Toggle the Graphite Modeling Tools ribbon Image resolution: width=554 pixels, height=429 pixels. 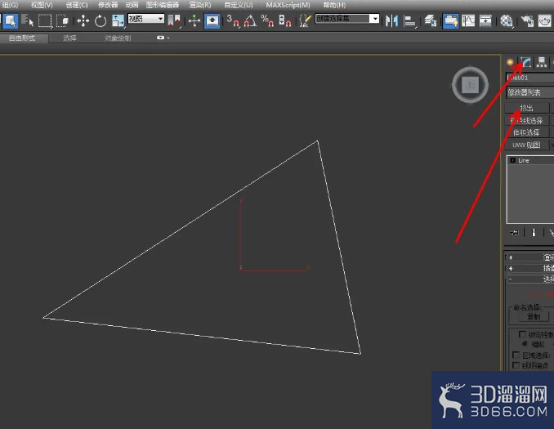pyautogui.click(x=450, y=20)
